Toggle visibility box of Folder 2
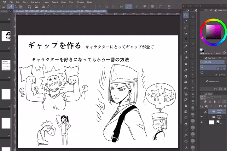Viewport: 227px width, 151px height. tap(201, 111)
